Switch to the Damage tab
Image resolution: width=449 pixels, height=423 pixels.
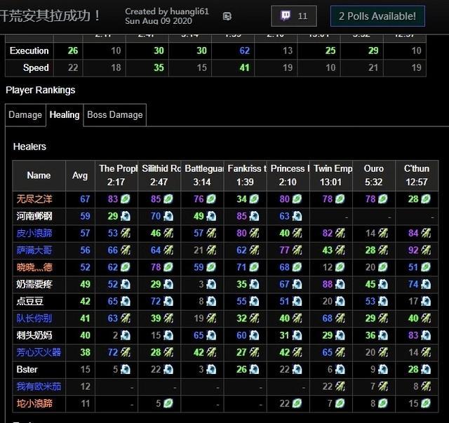25,115
